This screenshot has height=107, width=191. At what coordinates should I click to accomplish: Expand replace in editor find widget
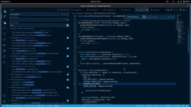click(126, 17)
